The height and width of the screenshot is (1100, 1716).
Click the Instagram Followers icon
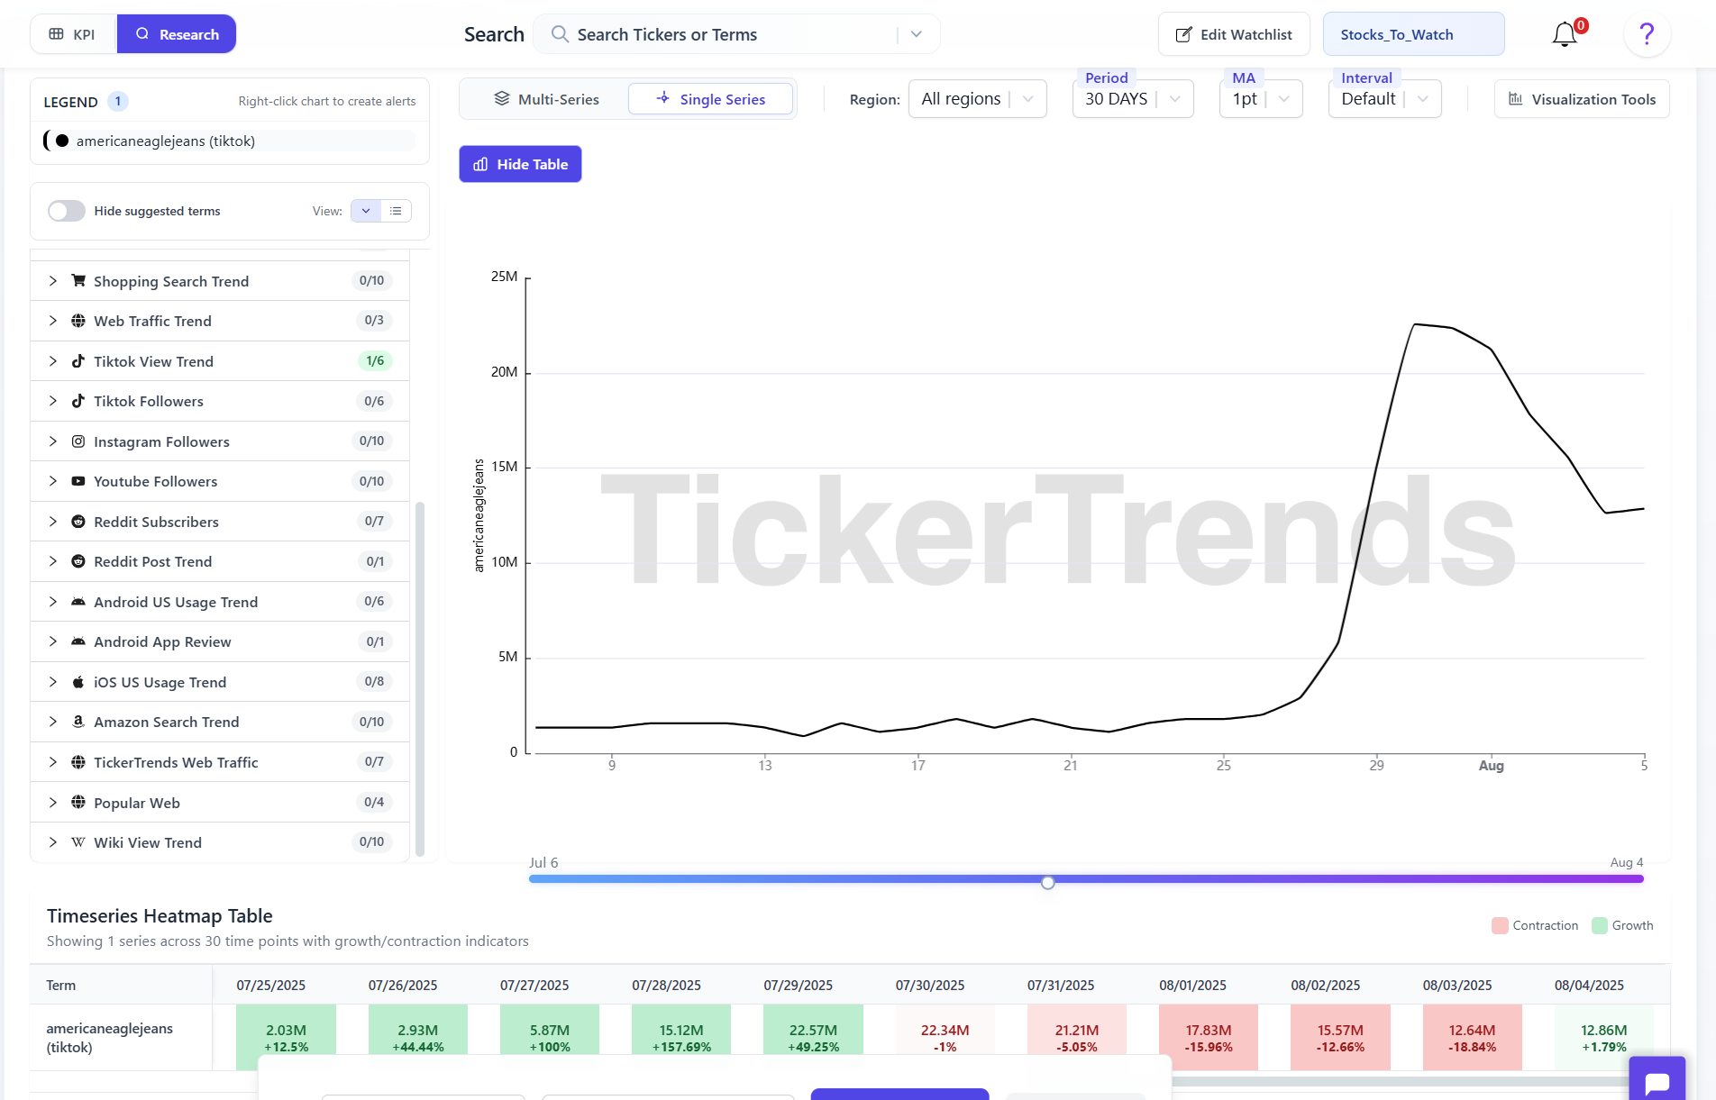78,441
